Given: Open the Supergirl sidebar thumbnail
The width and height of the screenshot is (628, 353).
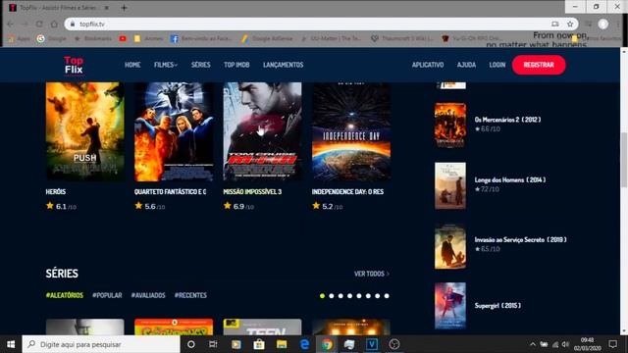Looking at the screenshot, I should 450,306.
